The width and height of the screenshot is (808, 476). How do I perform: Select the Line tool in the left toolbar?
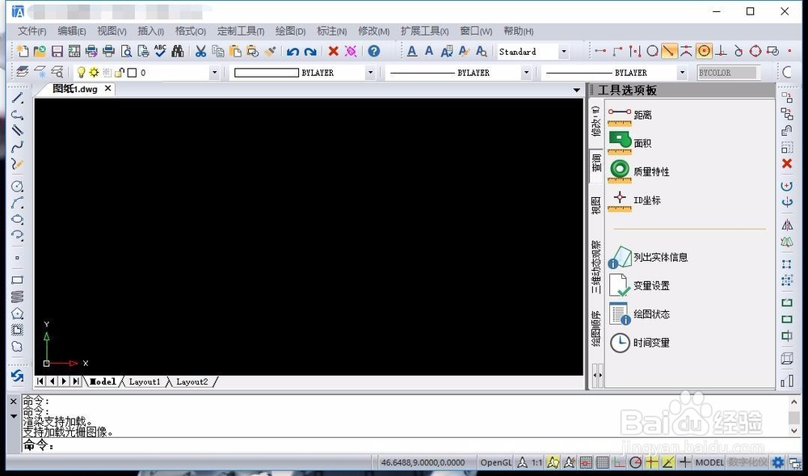click(x=18, y=98)
